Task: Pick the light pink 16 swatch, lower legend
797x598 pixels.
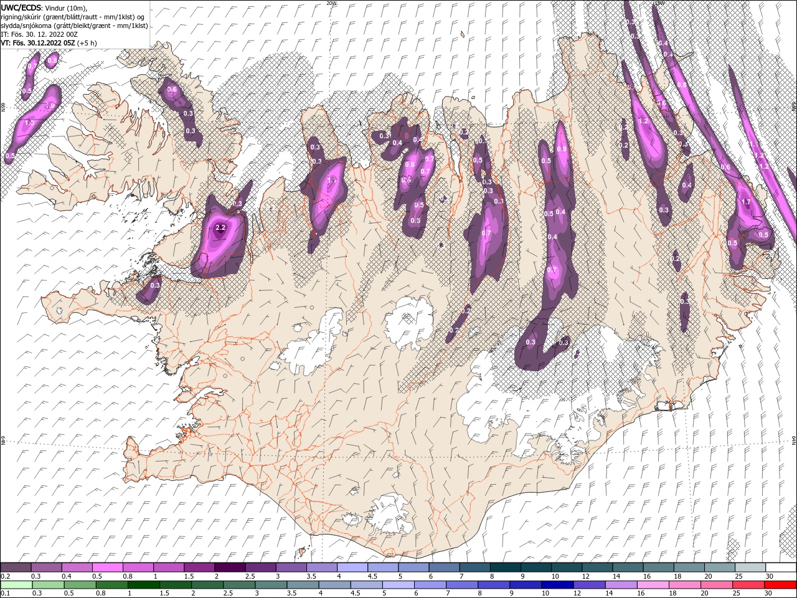Action: pyautogui.click(x=653, y=585)
